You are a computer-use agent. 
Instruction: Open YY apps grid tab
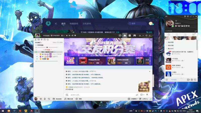[193, 34]
